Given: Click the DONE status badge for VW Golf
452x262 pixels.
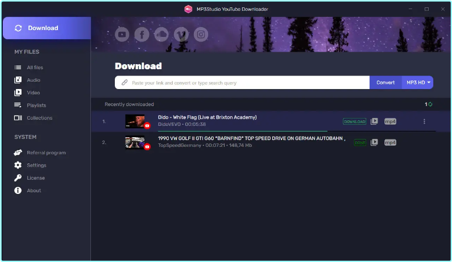Looking at the screenshot, I should pyautogui.click(x=360, y=143).
